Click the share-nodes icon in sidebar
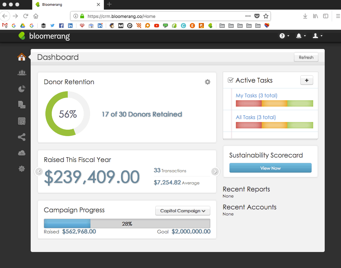Viewport: 341px width, 268px height. tap(22, 137)
